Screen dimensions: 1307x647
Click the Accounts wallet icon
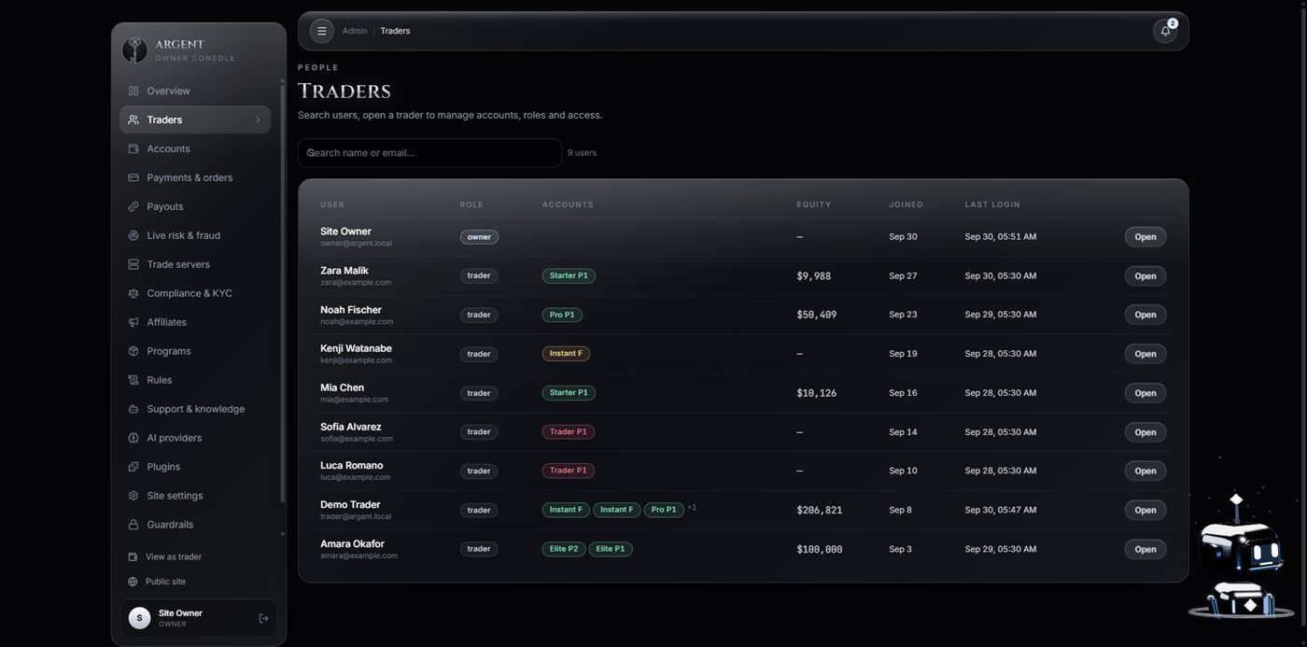pos(134,148)
